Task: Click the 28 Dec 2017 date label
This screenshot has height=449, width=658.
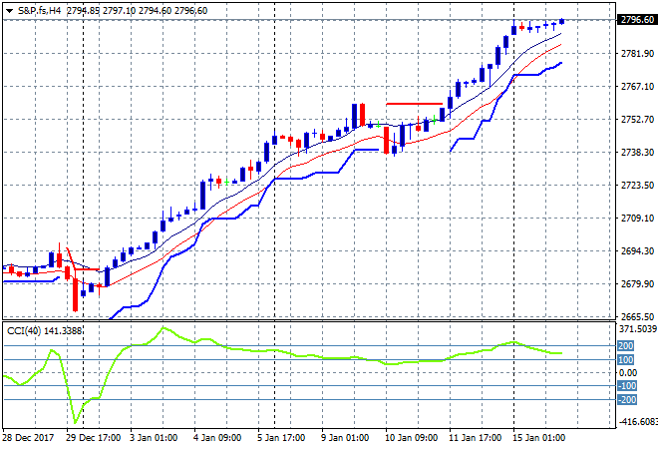Action: pyautogui.click(x=29, y=438)
